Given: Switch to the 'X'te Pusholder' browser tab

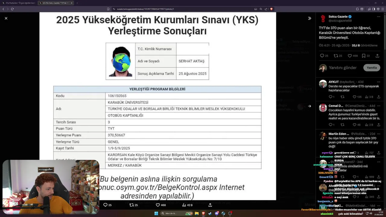Looking at the screenshot, I should pyautogui.click(x=19, y=3).
